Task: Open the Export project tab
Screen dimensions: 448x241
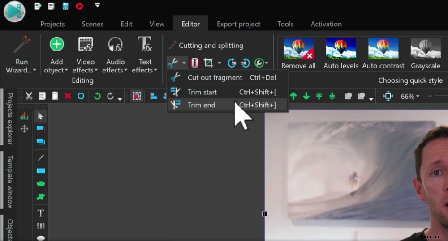Action: click(x=239, y=24)
